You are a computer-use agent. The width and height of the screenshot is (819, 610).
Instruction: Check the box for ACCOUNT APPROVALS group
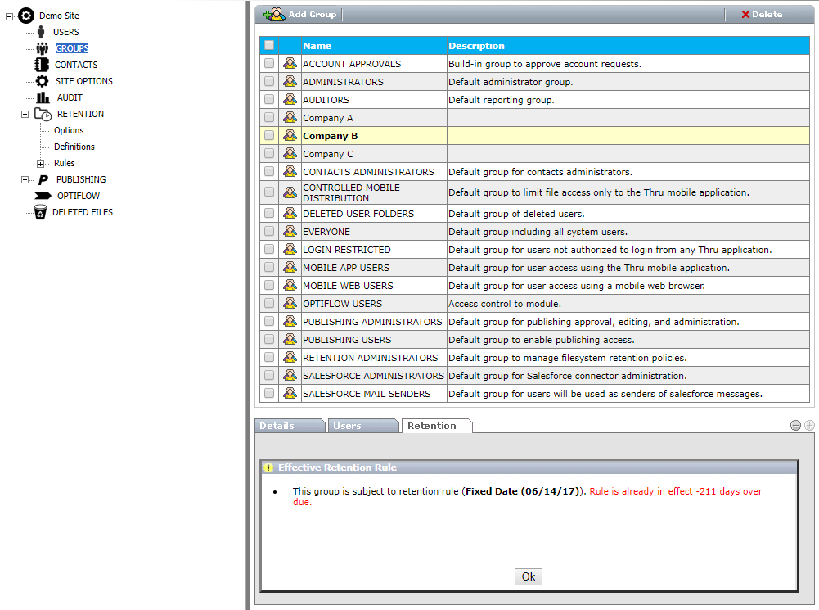click(269, 64)
